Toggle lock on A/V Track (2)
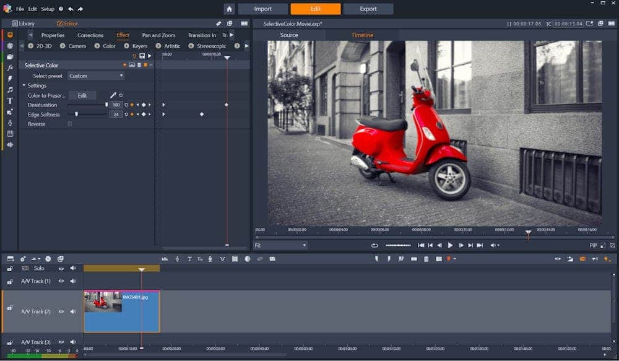The image size is (619, 361). tap(10, 308)
